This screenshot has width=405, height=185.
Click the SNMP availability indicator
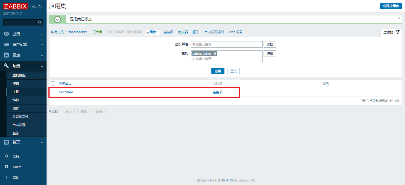(119, 32)
